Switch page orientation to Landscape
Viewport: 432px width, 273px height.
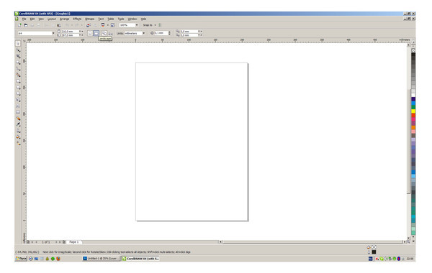(96, 33)
